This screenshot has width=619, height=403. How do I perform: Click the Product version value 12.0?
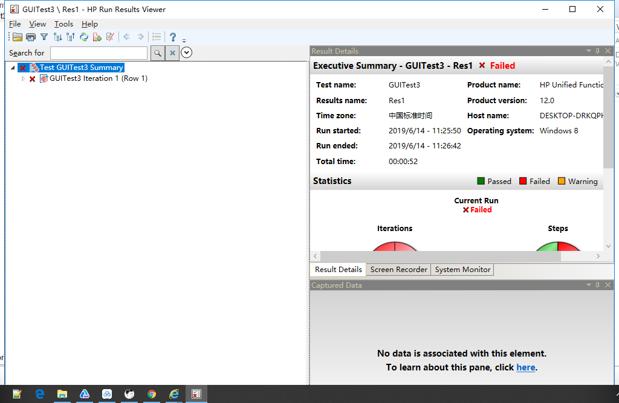[546, 101]
